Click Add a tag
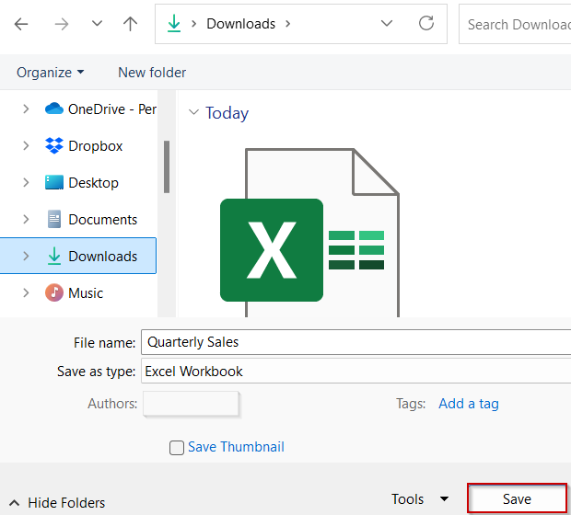This screenshot has width=571, height=515. pos(468,404)
